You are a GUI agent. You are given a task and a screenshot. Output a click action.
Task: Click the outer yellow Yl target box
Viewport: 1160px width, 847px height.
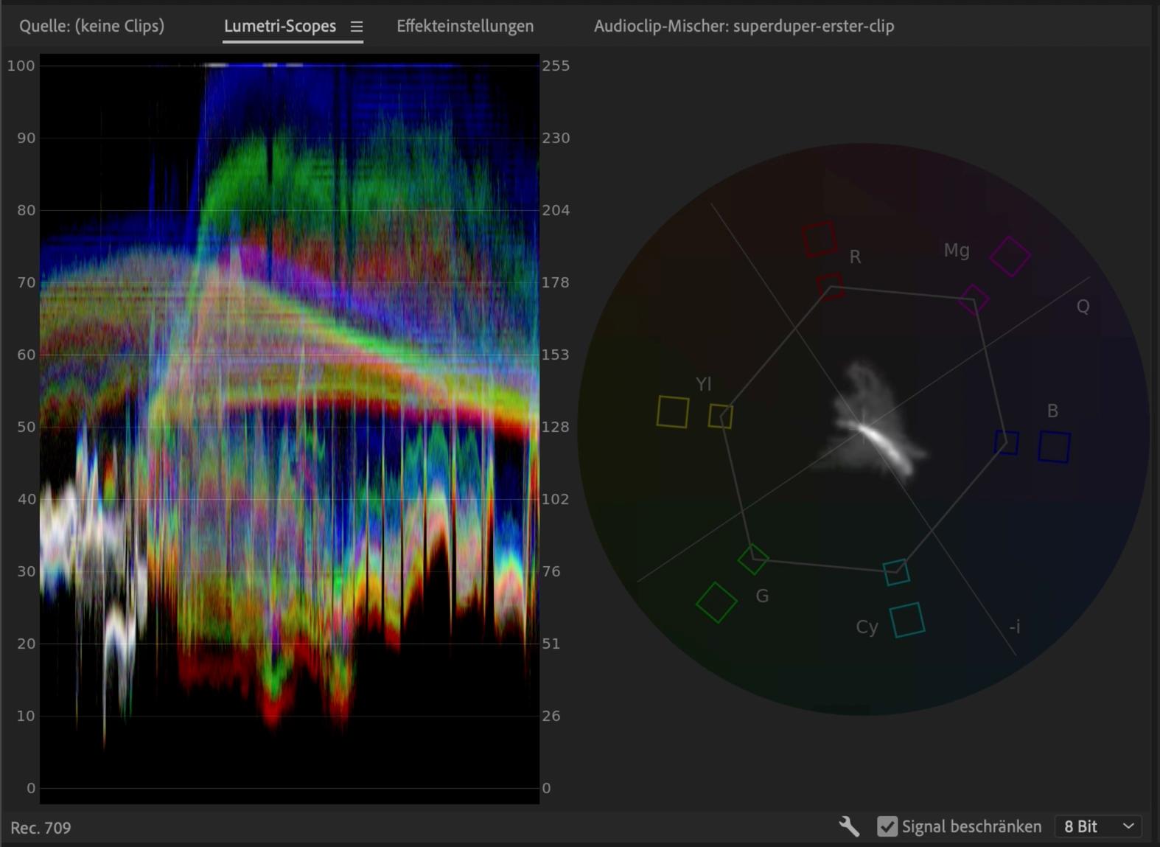click(x=672, y=411)
